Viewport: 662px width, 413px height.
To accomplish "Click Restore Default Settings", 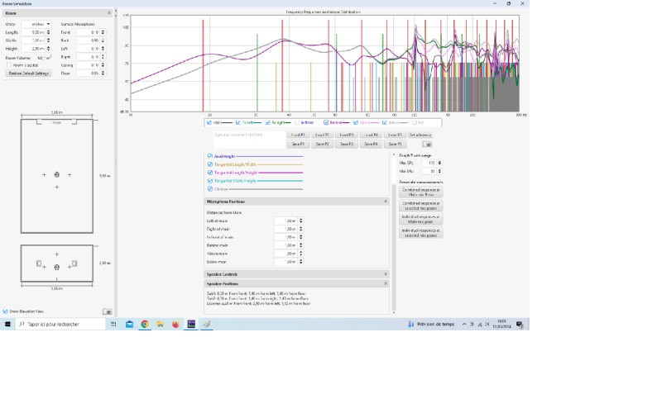I will 29,74.
